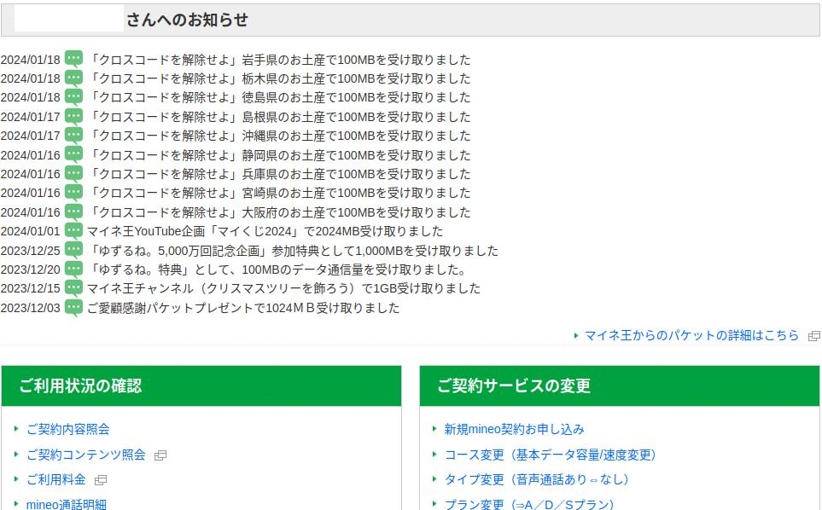Open ご契約コンテンツ照会 link

coord(85,455)
